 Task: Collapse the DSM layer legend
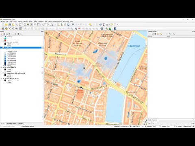[x=1, y=42]
